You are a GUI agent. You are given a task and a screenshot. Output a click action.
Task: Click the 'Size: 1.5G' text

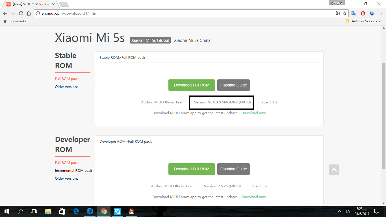tap(259, 186)
